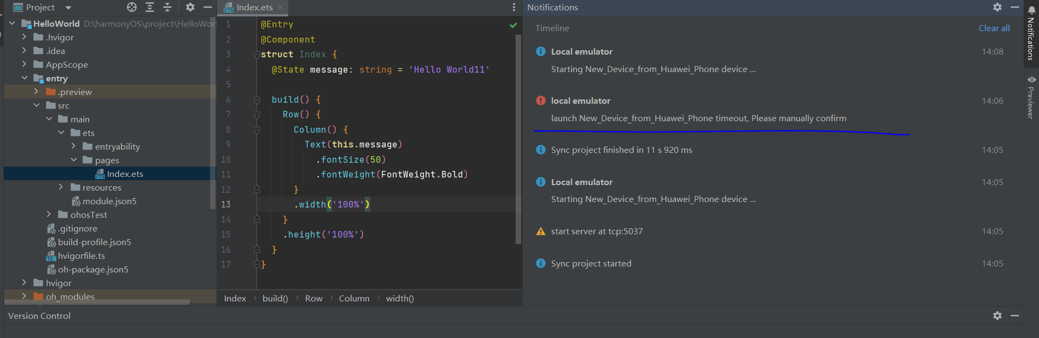Click Expand All icon in Project toolbar
The image size is (1039, 338).
(150, 7)
